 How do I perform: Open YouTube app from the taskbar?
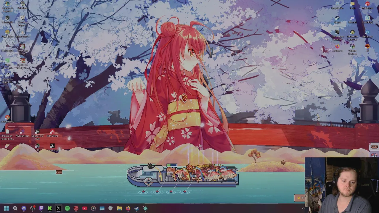85,208
